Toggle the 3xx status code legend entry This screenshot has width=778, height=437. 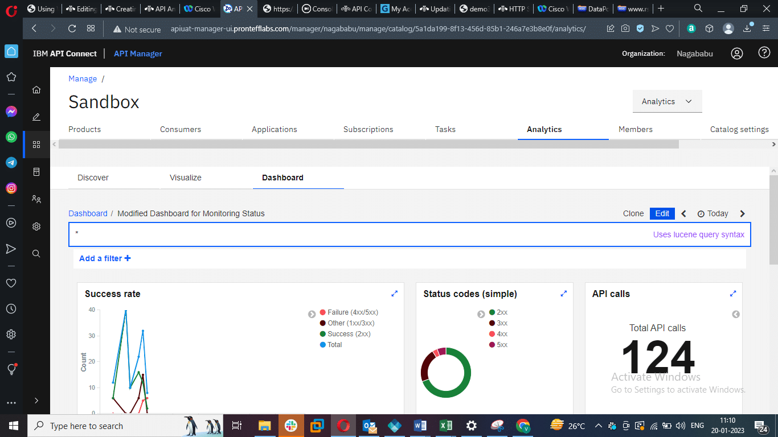498,323
